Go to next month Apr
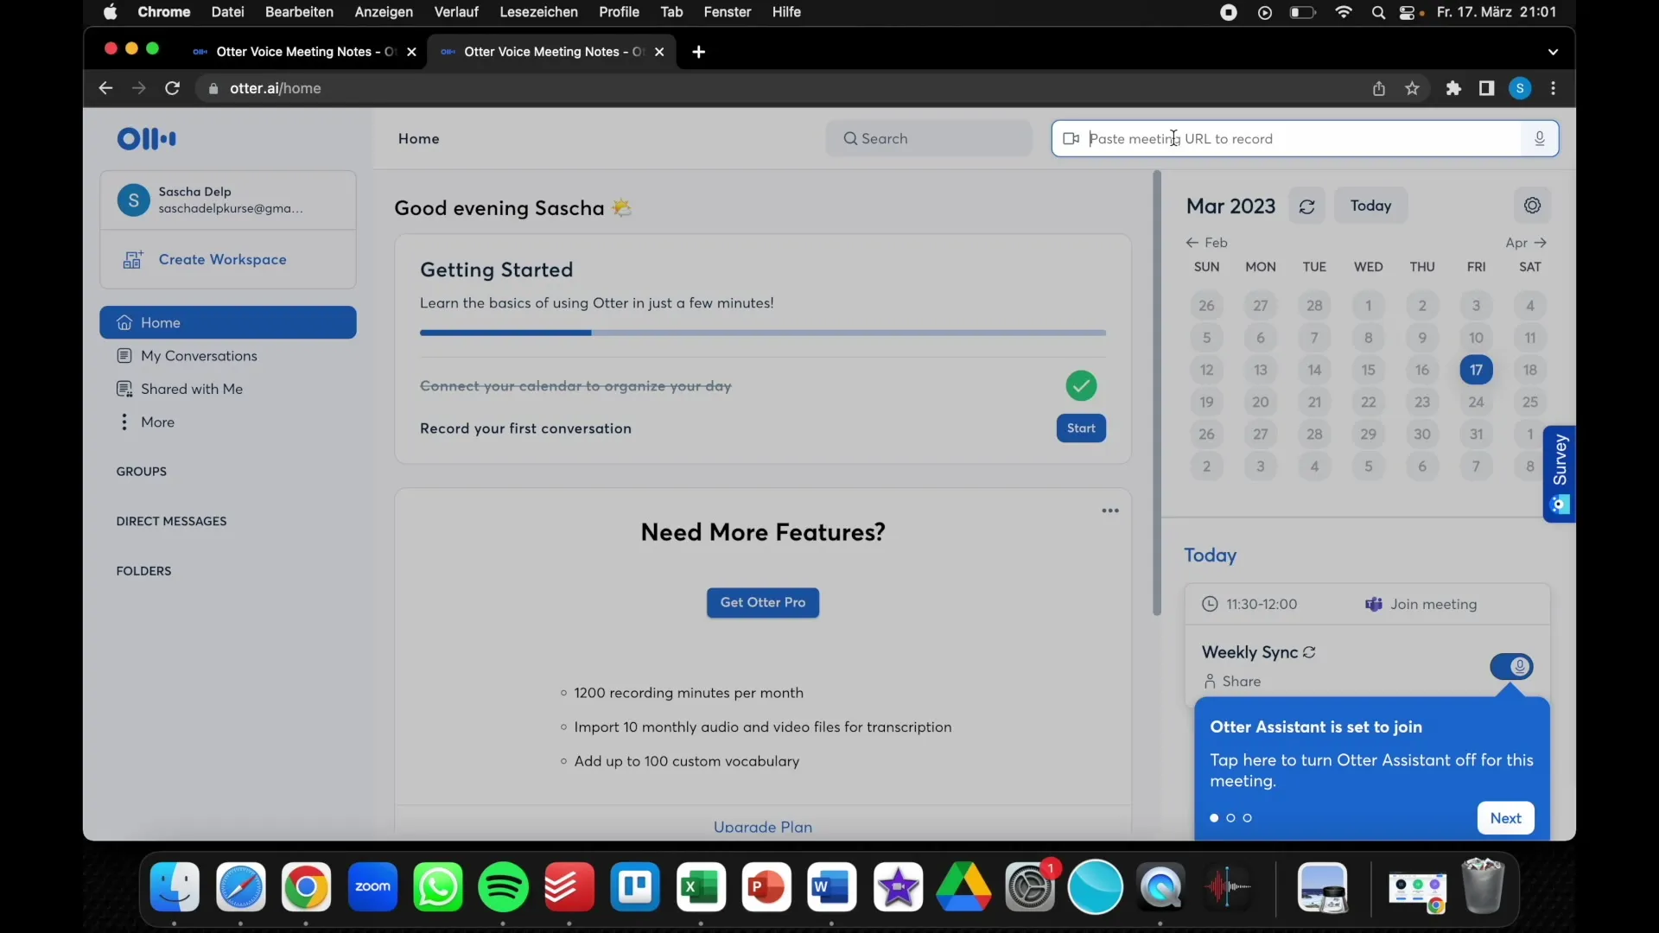The width and height of the screenshot is (1659, 933). (x=1526, y=243)
